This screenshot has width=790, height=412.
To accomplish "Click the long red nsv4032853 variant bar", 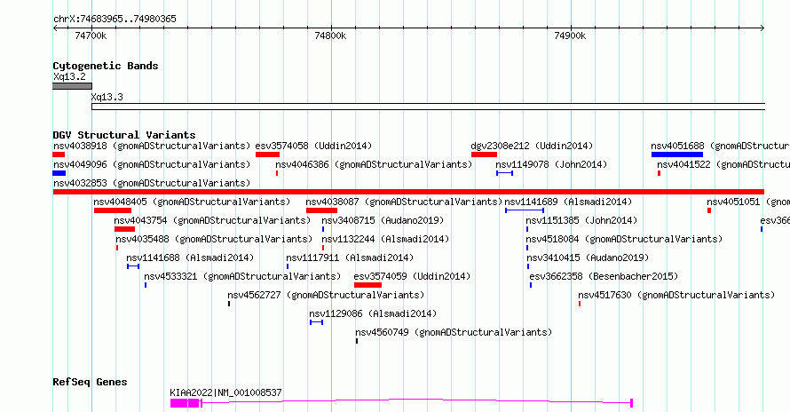I will click(408, 192).
